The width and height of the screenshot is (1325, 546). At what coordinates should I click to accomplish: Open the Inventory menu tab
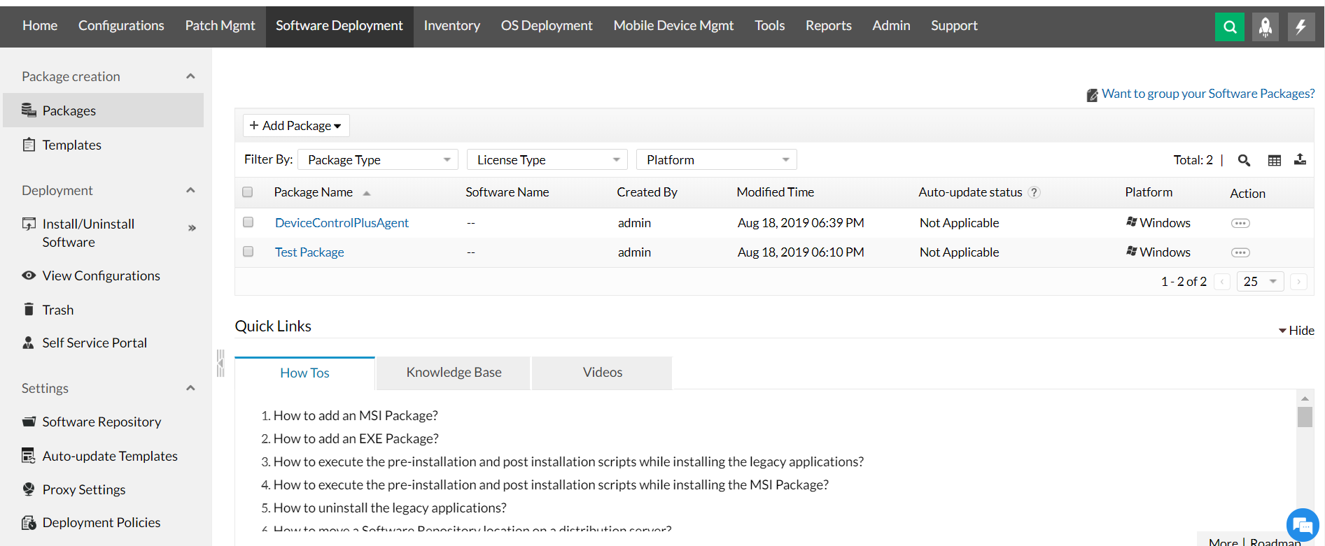(451, 26)
